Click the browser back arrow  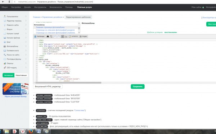pos(3,2)
